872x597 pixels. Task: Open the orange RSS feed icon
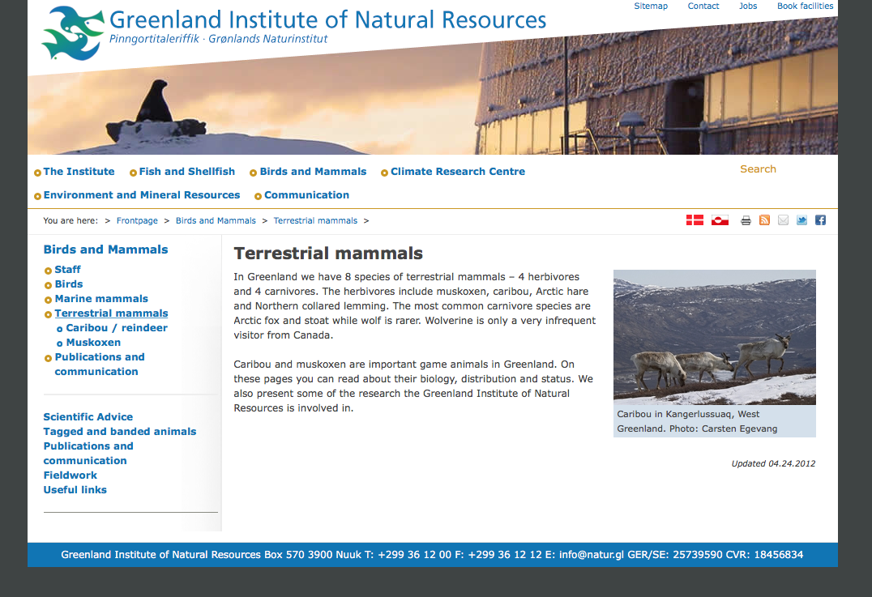tap(764, 220)
